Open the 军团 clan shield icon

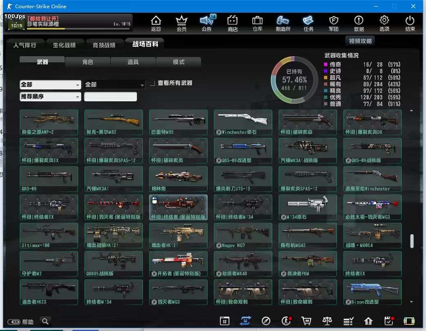(x=333, y=23)
